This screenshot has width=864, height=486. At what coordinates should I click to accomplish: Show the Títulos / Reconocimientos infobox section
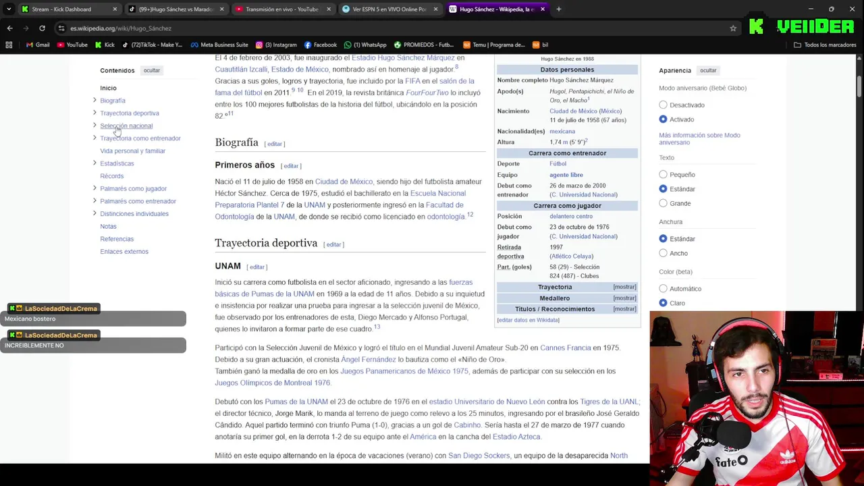click(x=624, y=309)
